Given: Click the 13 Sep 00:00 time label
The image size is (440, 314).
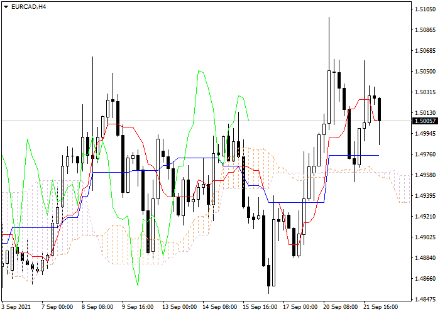Looking at the screenshot, I should [x=180, y=307].
